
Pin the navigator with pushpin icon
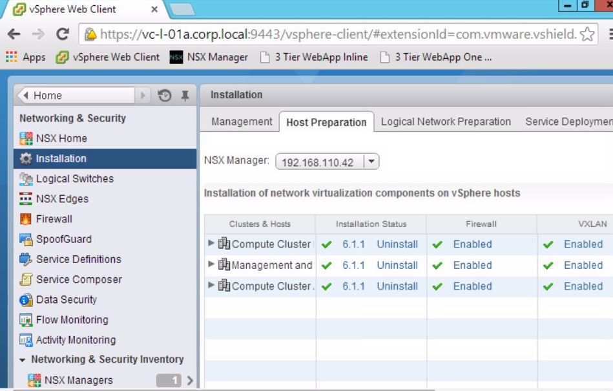(185, 96)
